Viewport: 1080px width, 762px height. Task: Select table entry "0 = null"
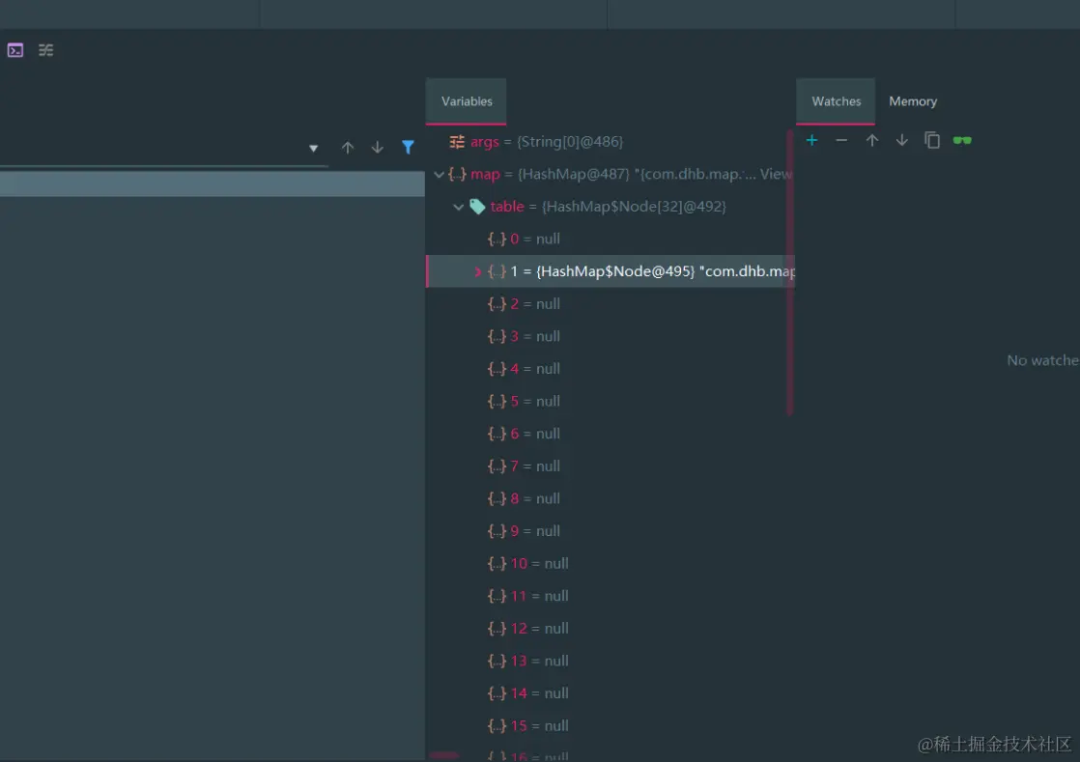pyautogui.click(x=610, y=239)
